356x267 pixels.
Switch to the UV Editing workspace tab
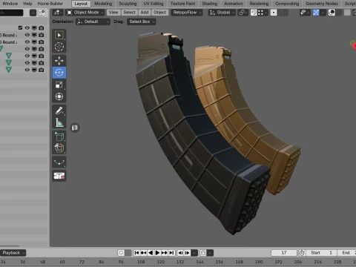pyautogui.click(x=154, y=4)
